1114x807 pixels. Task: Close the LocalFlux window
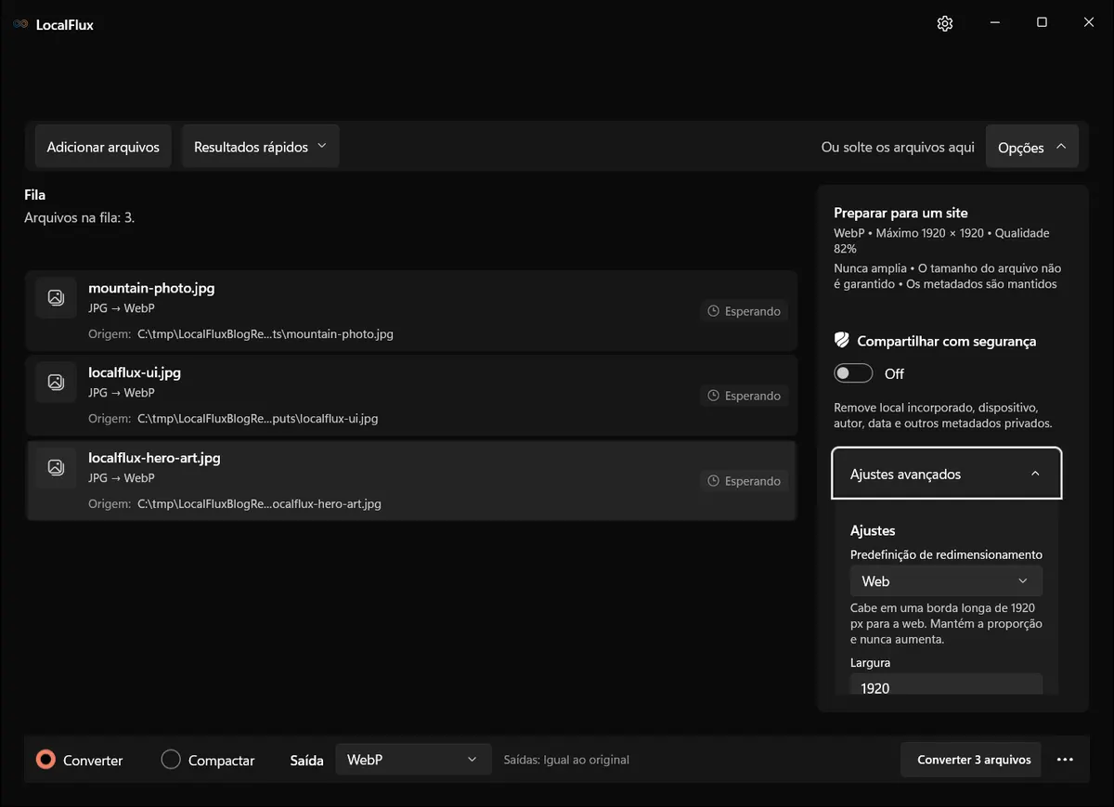coord(1089,23)
